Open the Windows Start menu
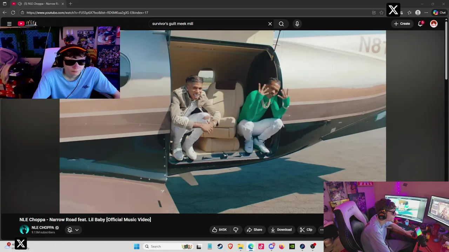The height and width of the screenshot is (252, 449). click(137, 246)
